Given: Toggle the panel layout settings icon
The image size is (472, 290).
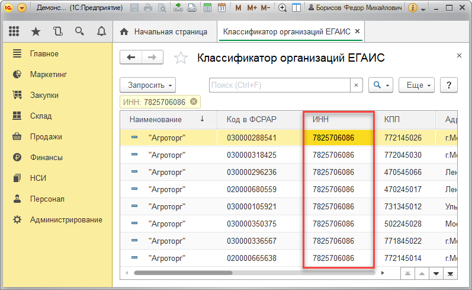Looking at the screenshot, I should (x=296, y=8).
